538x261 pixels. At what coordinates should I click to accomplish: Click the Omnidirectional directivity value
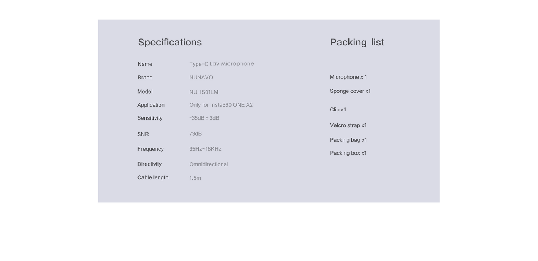[208, 164]
